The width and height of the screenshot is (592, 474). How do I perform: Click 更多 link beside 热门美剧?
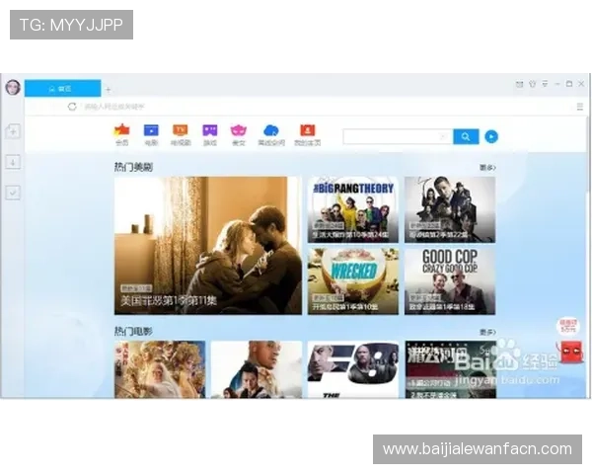[487, 168]
